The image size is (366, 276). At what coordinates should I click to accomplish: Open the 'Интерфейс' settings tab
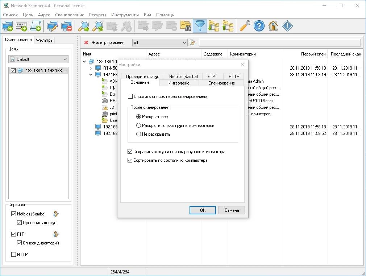click(x=179, y=83)
